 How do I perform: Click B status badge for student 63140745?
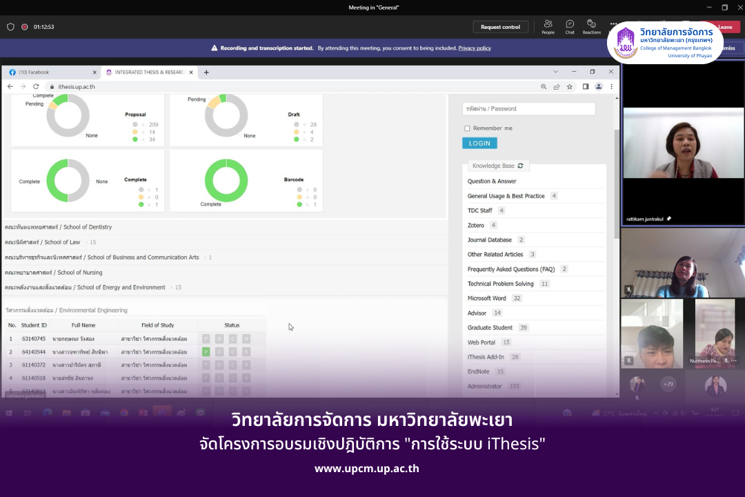coord(246,339)
